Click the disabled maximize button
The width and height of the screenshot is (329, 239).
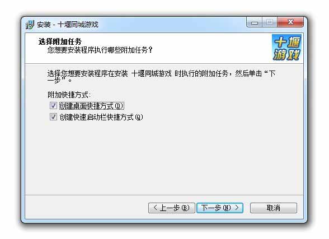(x=270, y=22)
